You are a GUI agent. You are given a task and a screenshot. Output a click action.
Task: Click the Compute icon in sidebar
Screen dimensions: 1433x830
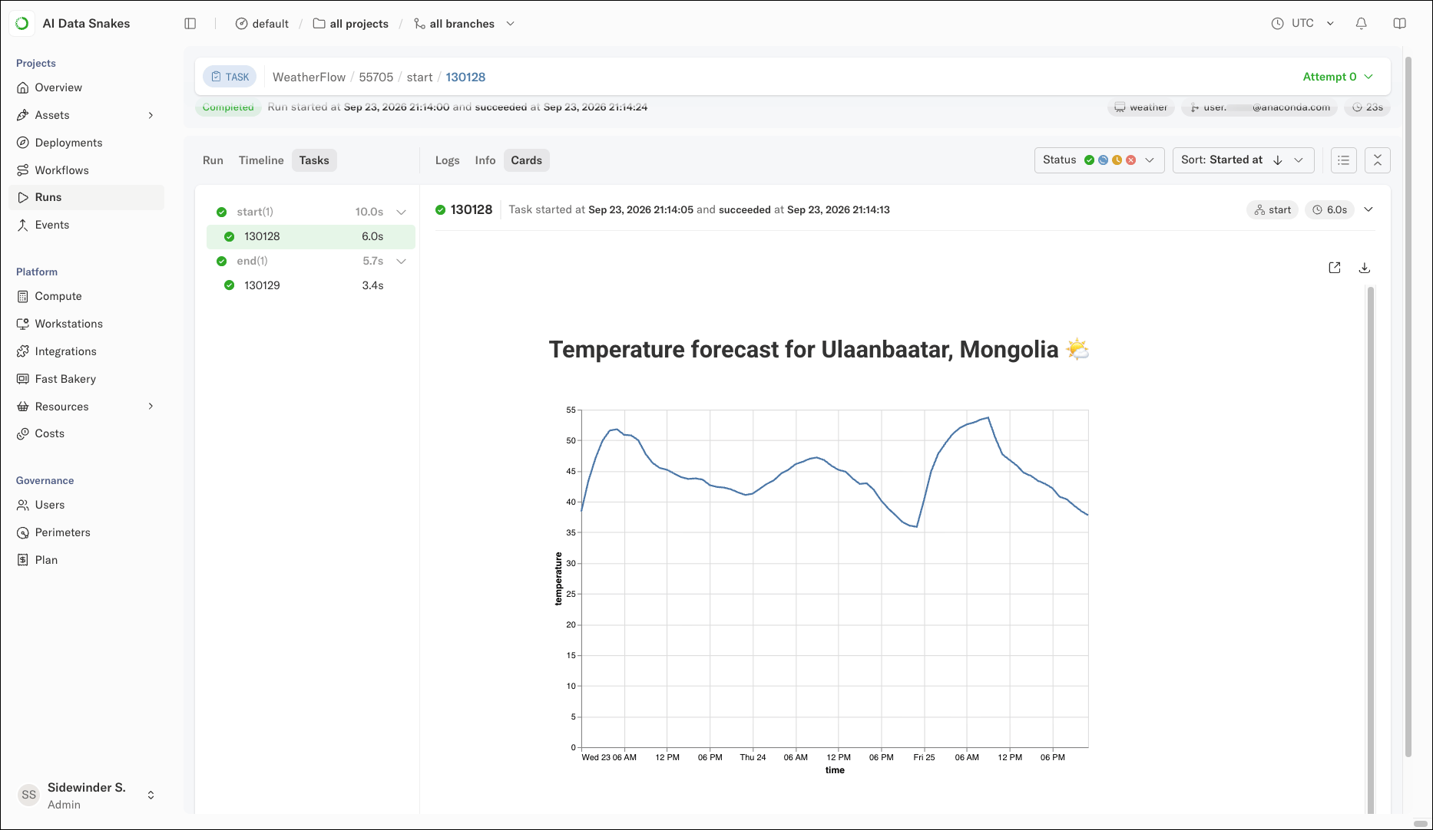point(23,296)
